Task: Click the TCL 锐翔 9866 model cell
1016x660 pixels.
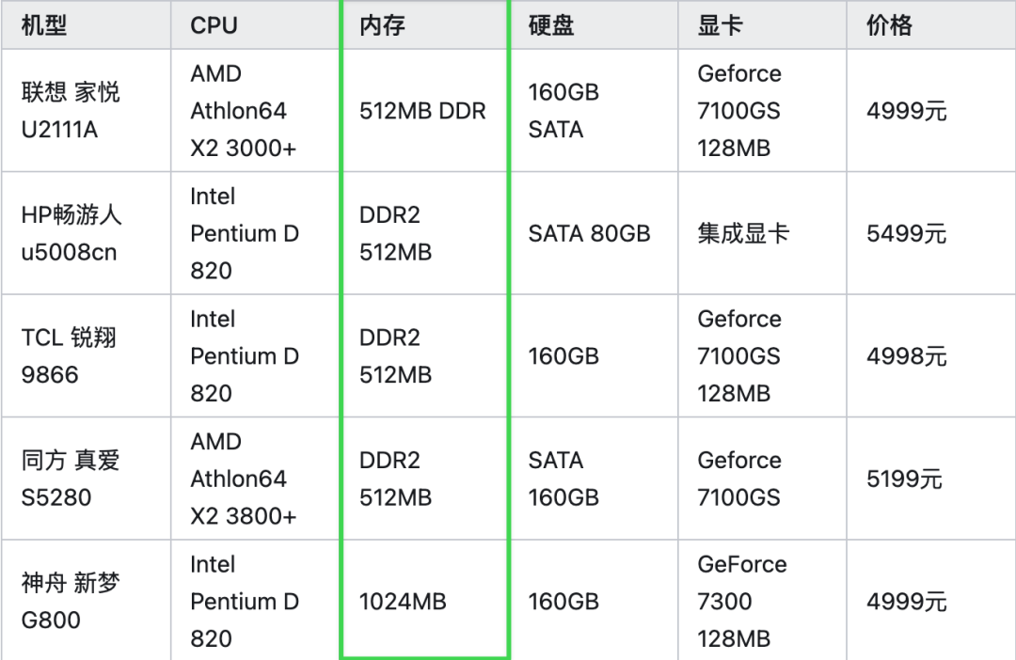Action: (69, 356)
